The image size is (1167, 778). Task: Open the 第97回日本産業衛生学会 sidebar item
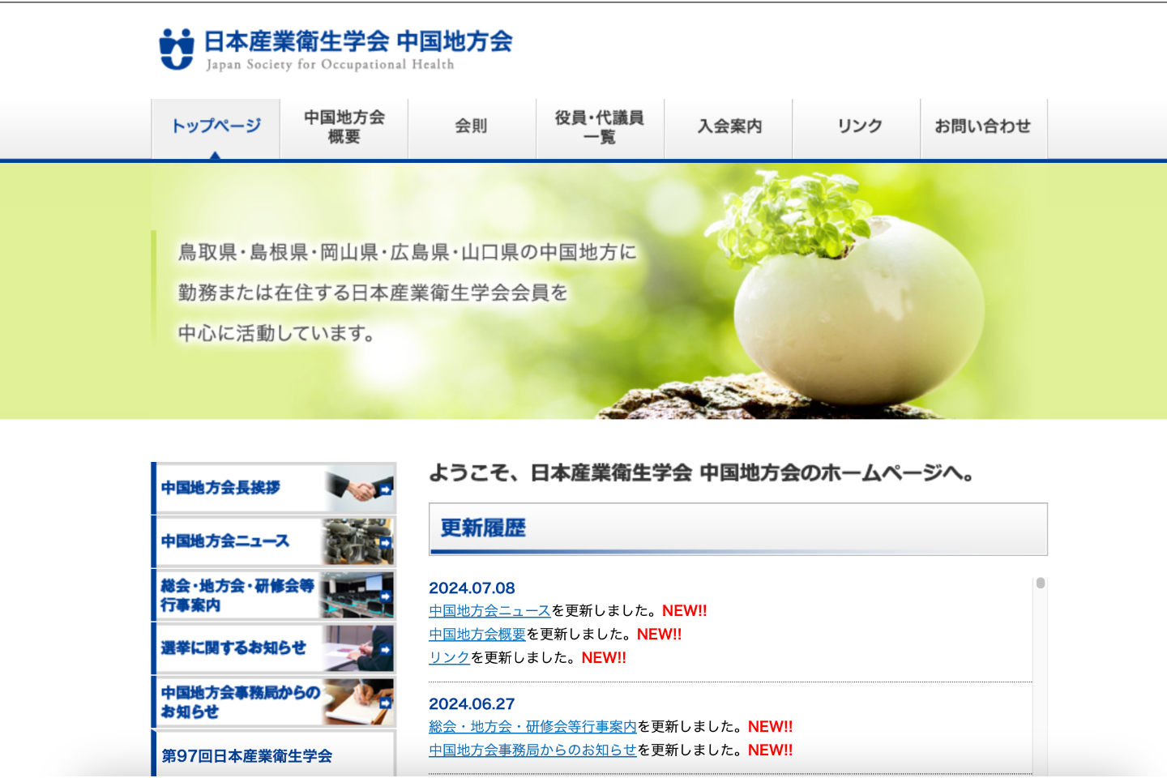(274, 754)
